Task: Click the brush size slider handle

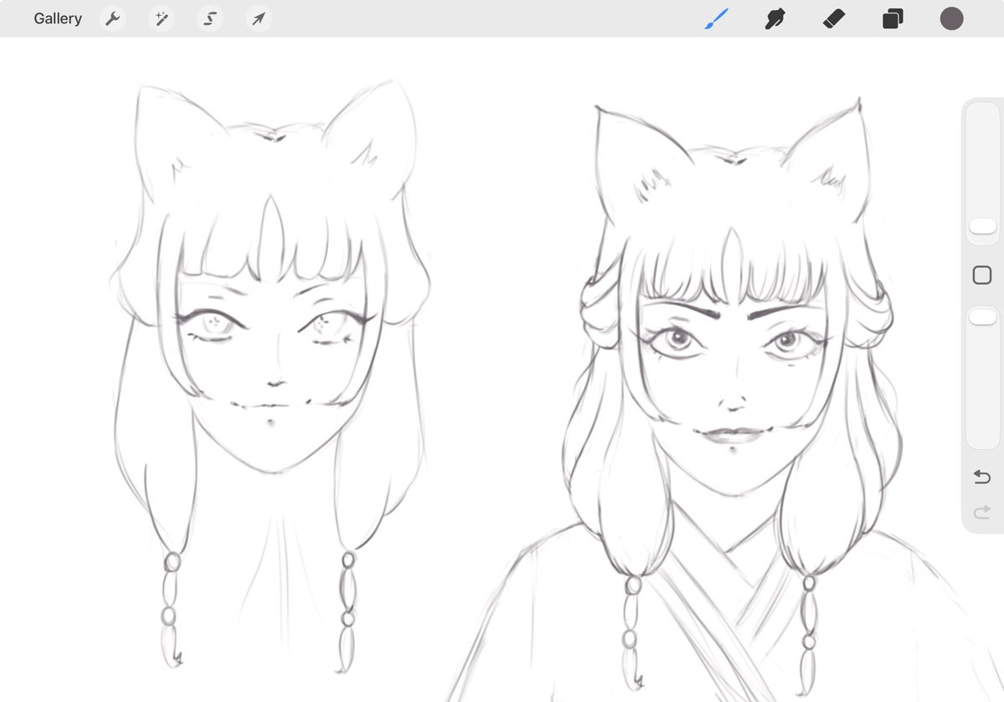Action: 982,226
